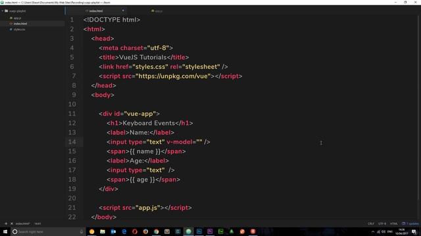This screenshot has width=421, height=236.
Task: Change the UTF-8 encoding selector
Action: pyautogui.click(x=382, y=224)
